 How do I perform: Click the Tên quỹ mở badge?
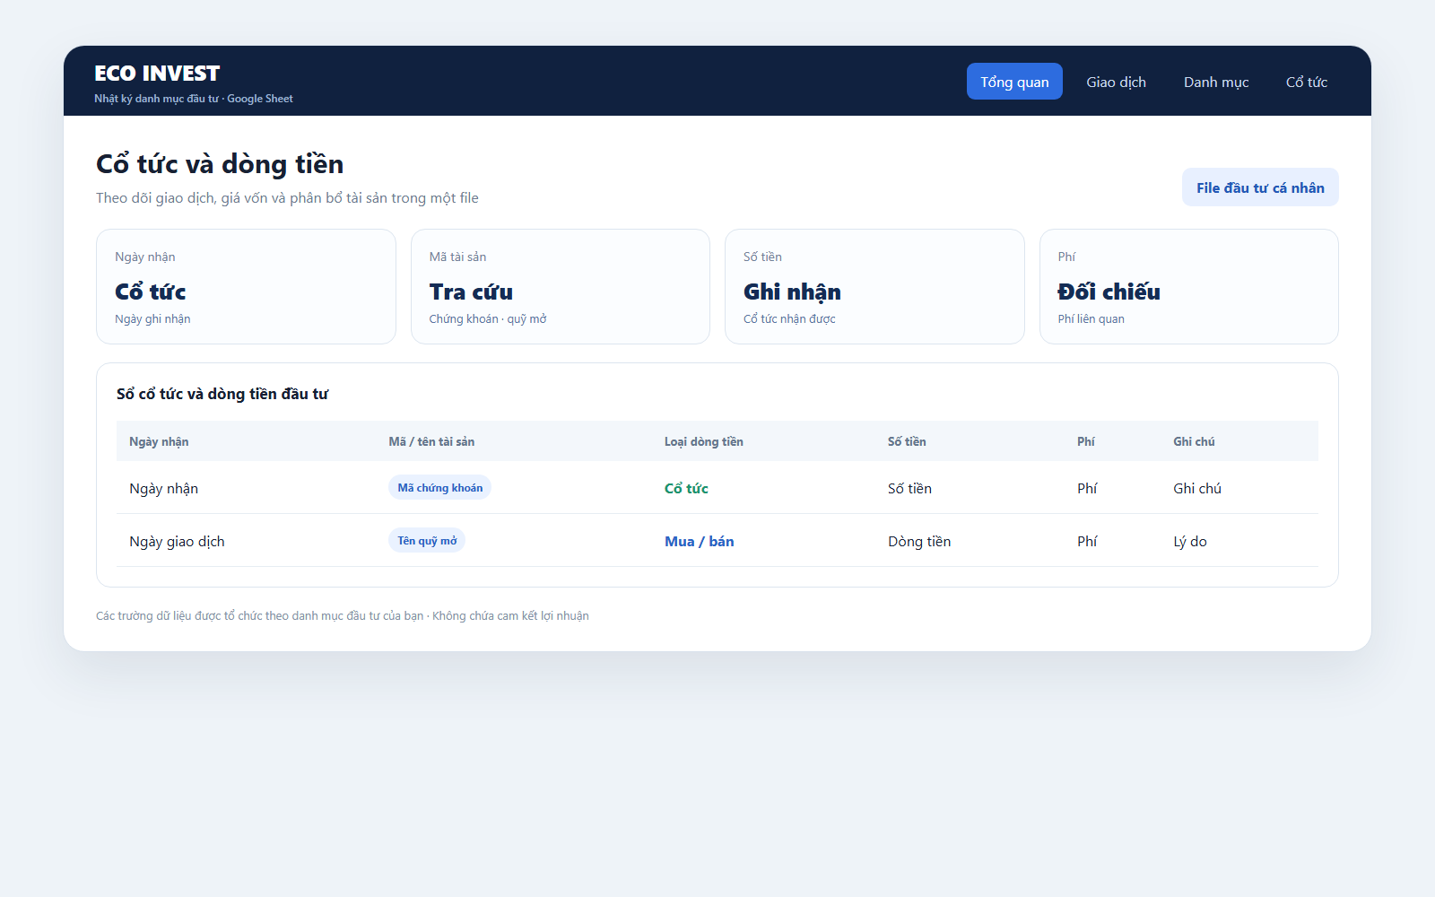pos(427,540)
